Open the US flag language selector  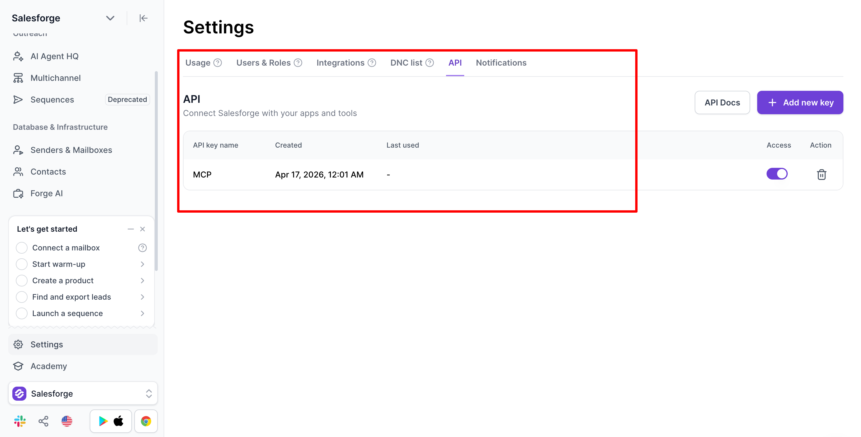[x=67, y=421]
